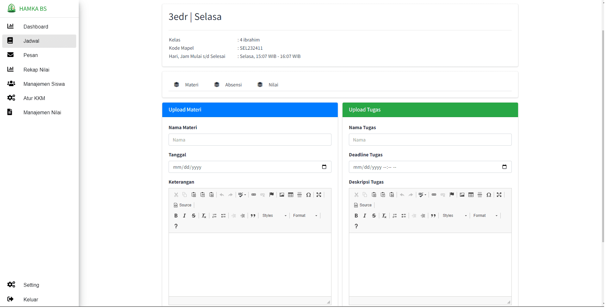Screen dimensions: 606x308
Task: Click Undo icon in Deskripsi Tugas editor
Action: pyautogui.click(x=402, y=195)
